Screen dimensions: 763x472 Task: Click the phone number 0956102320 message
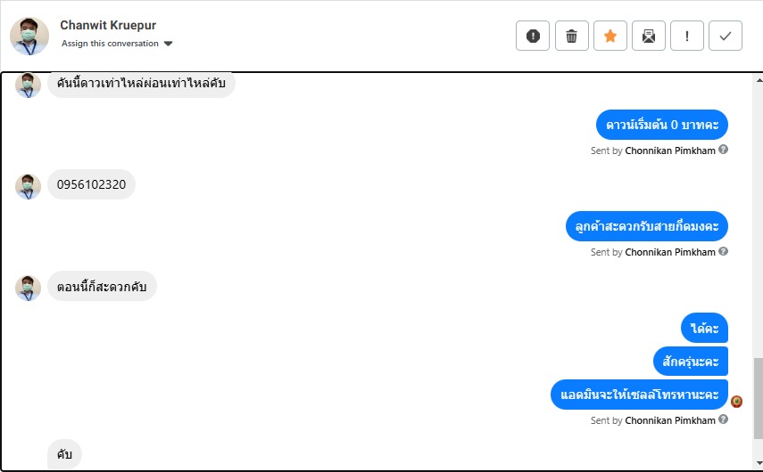coord(91,185)
